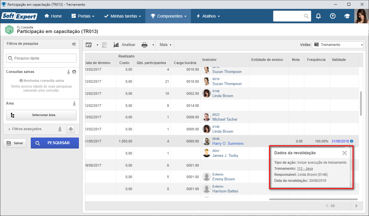Open the Componentes menu
369x216 pixels.
pos(168,16)
